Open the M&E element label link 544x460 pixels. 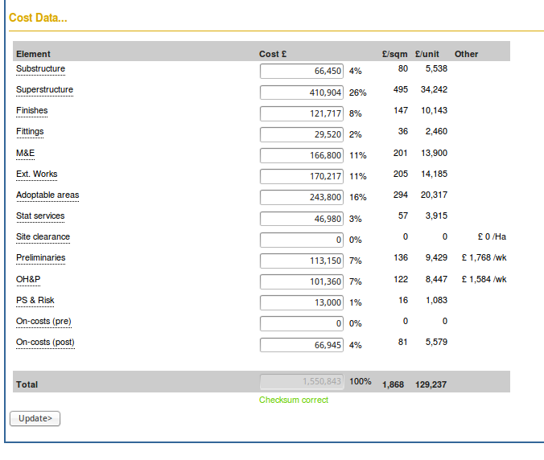click(x=25, y=153)
